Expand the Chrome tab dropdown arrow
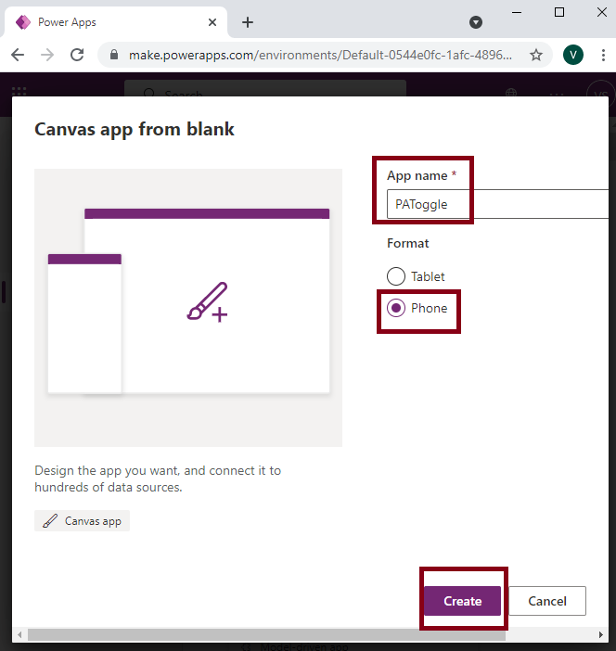 [476, 22]
